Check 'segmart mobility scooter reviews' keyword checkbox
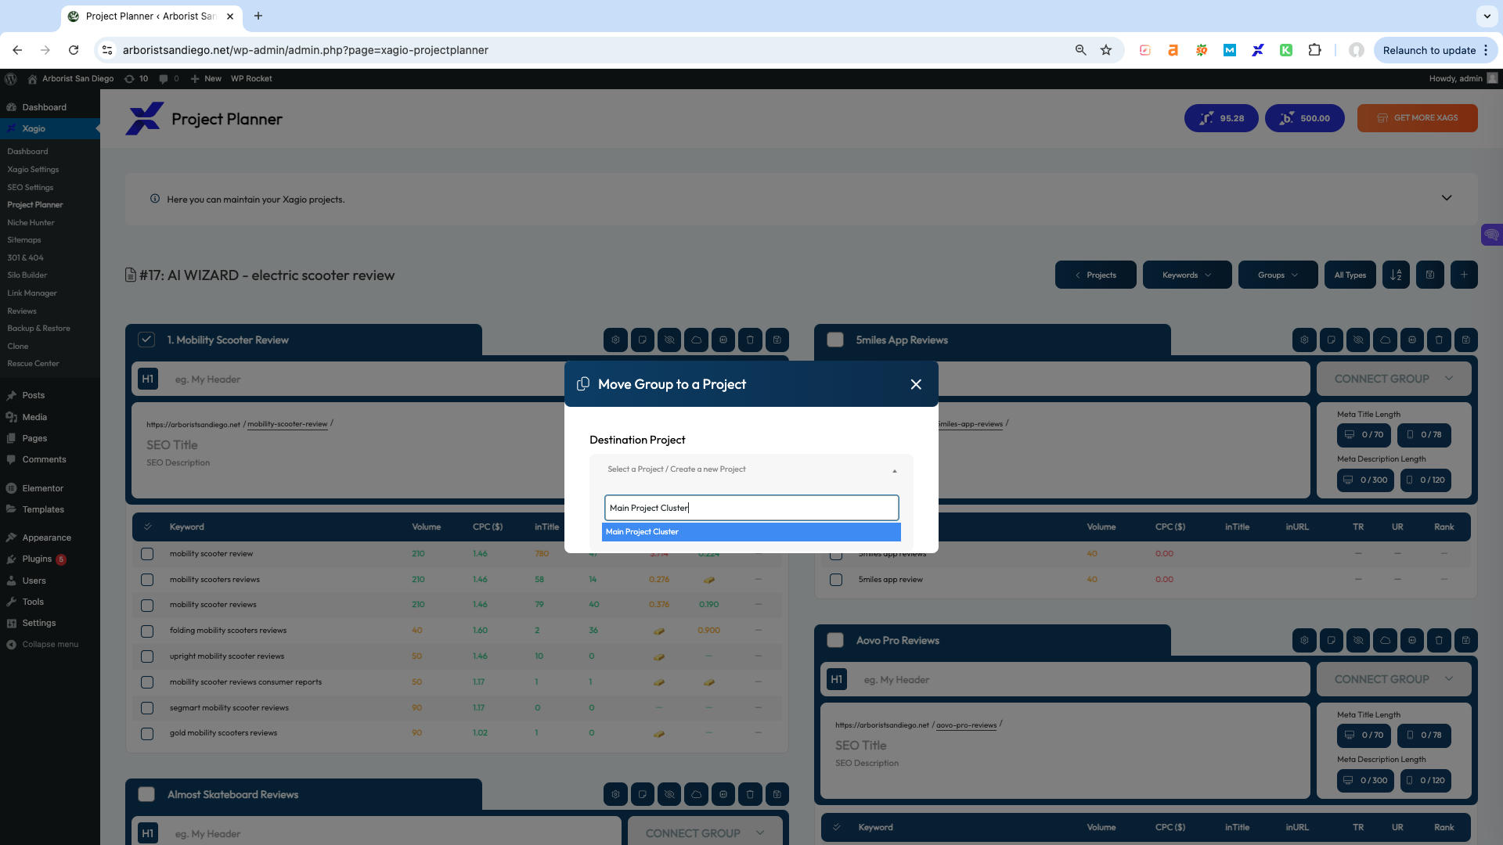Screen dimensions: 1503x845 click(147, 708)
